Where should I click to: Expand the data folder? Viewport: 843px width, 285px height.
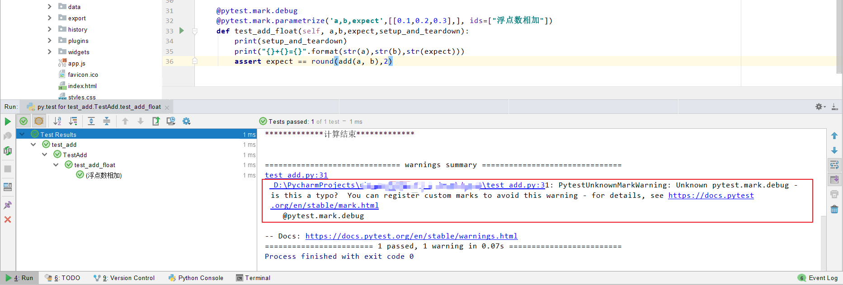50,6
